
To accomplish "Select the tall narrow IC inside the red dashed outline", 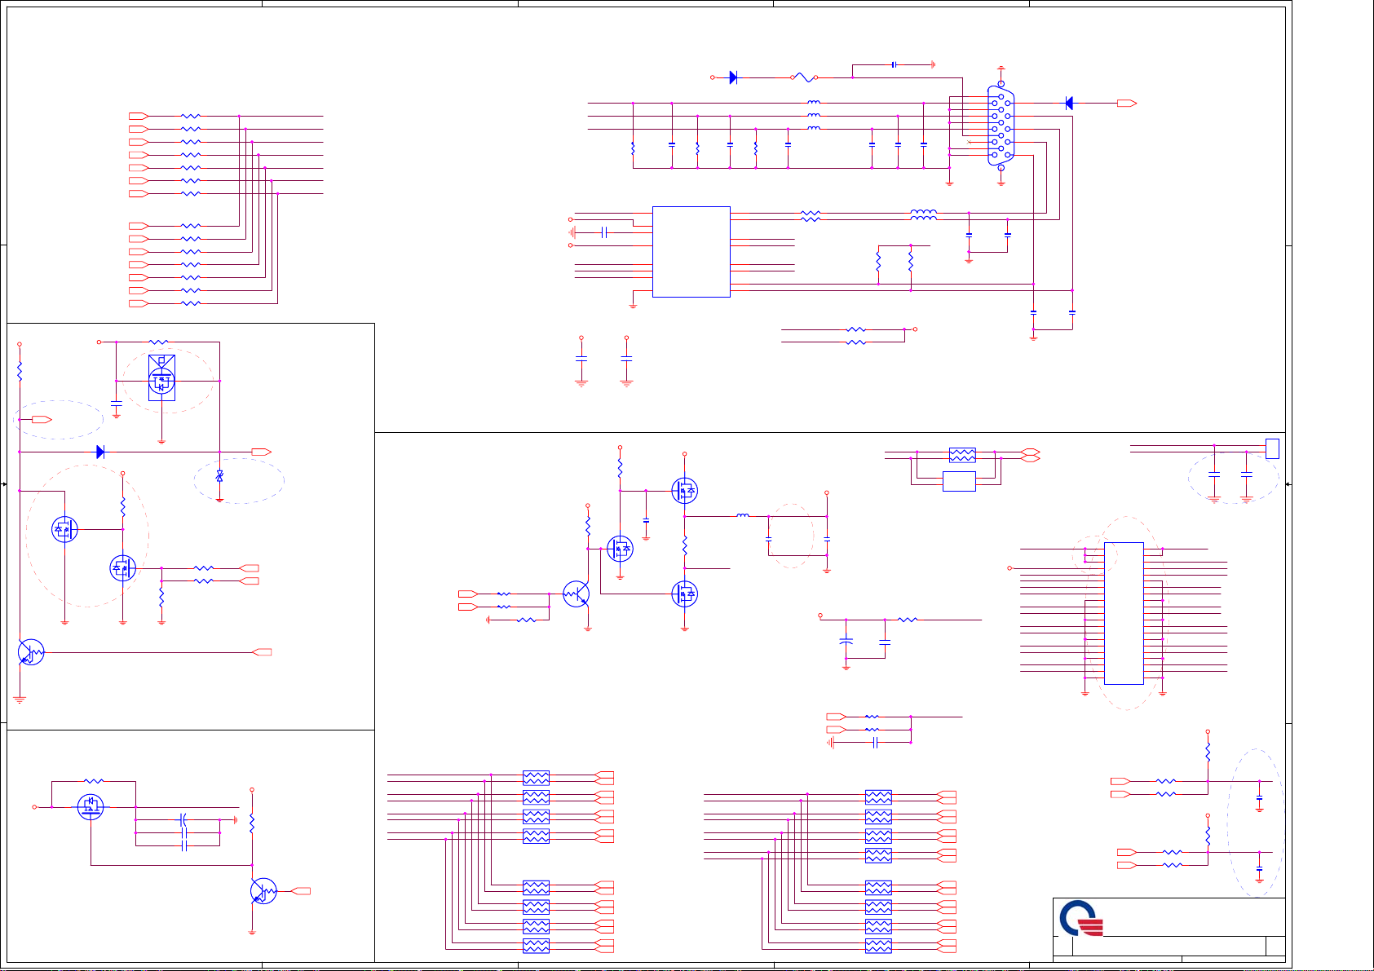I will (1124, 613).
